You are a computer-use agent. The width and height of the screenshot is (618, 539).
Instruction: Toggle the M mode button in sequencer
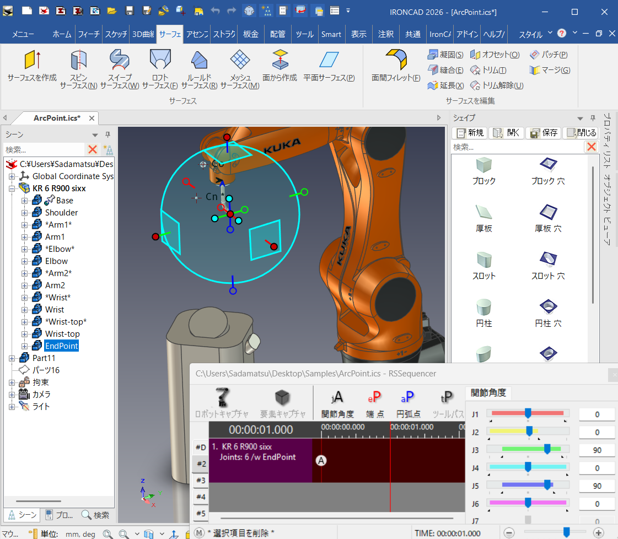pyautogui.click(x=199, y=533)
